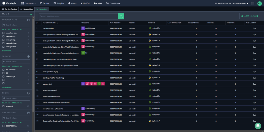The width and height of the screenshot is (264, 132).
Task: Check the 2332738091... AWS account filter
Action: pos(3,126)
